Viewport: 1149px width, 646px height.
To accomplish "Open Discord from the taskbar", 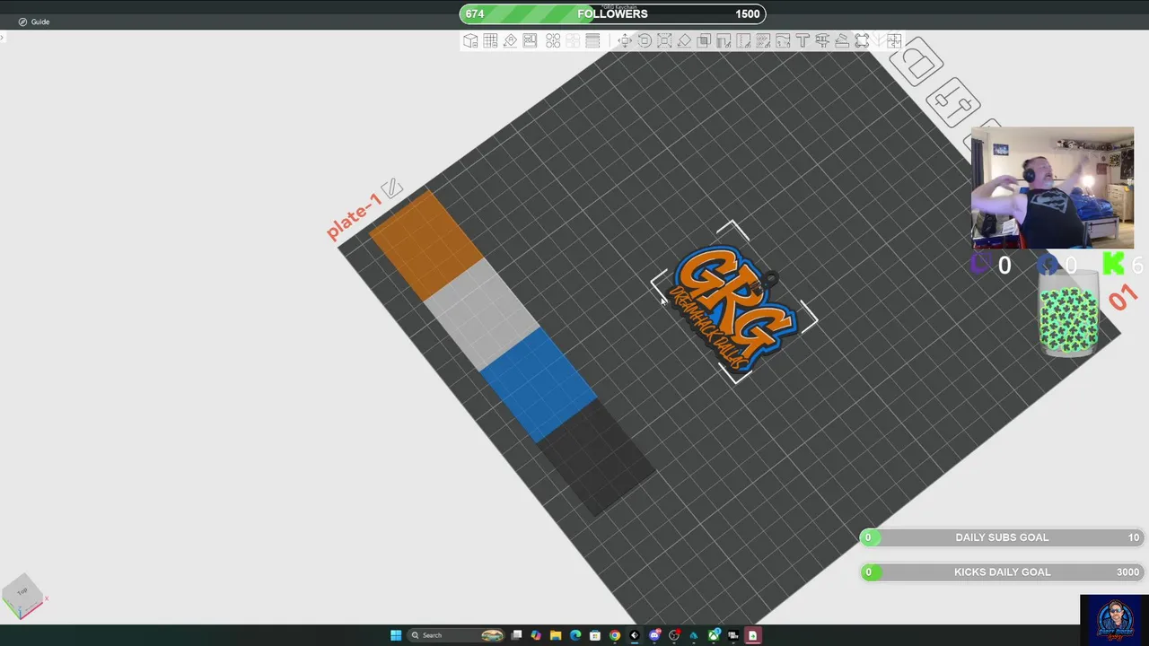I will point(654,635).
